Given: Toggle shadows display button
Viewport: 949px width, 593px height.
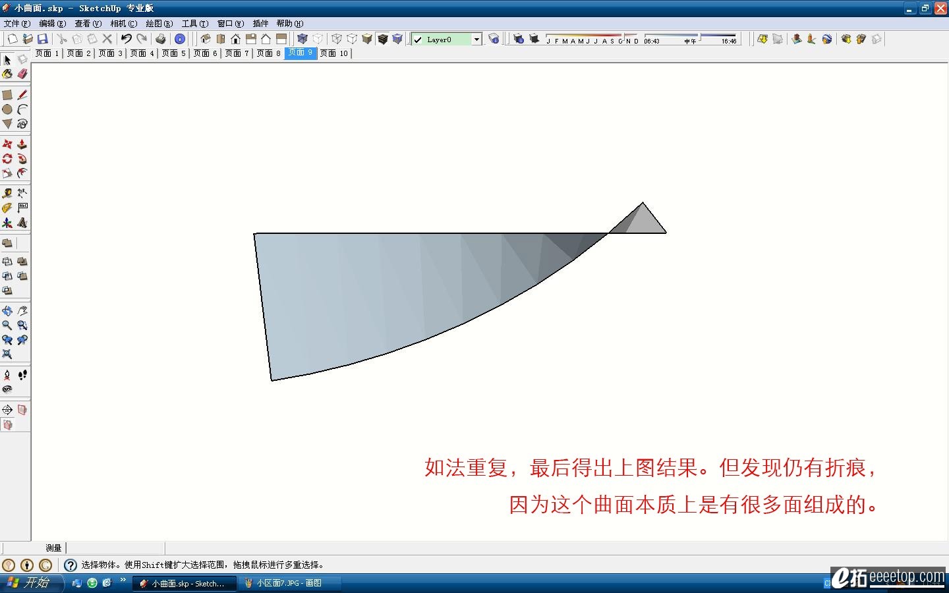Looking at the screenshot, I should [534, 39].
